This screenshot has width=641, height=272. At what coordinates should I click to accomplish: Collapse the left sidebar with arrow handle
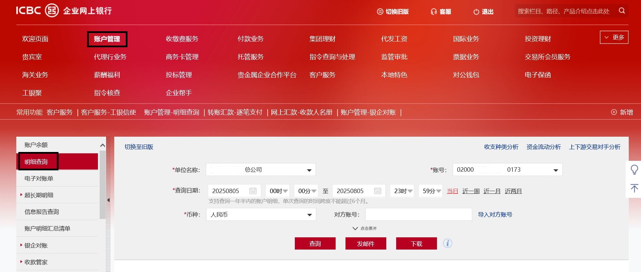pos(108,200)
